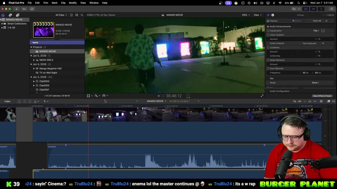Pause playback in the viewer

pyautogui.click(x=158, y=96)
